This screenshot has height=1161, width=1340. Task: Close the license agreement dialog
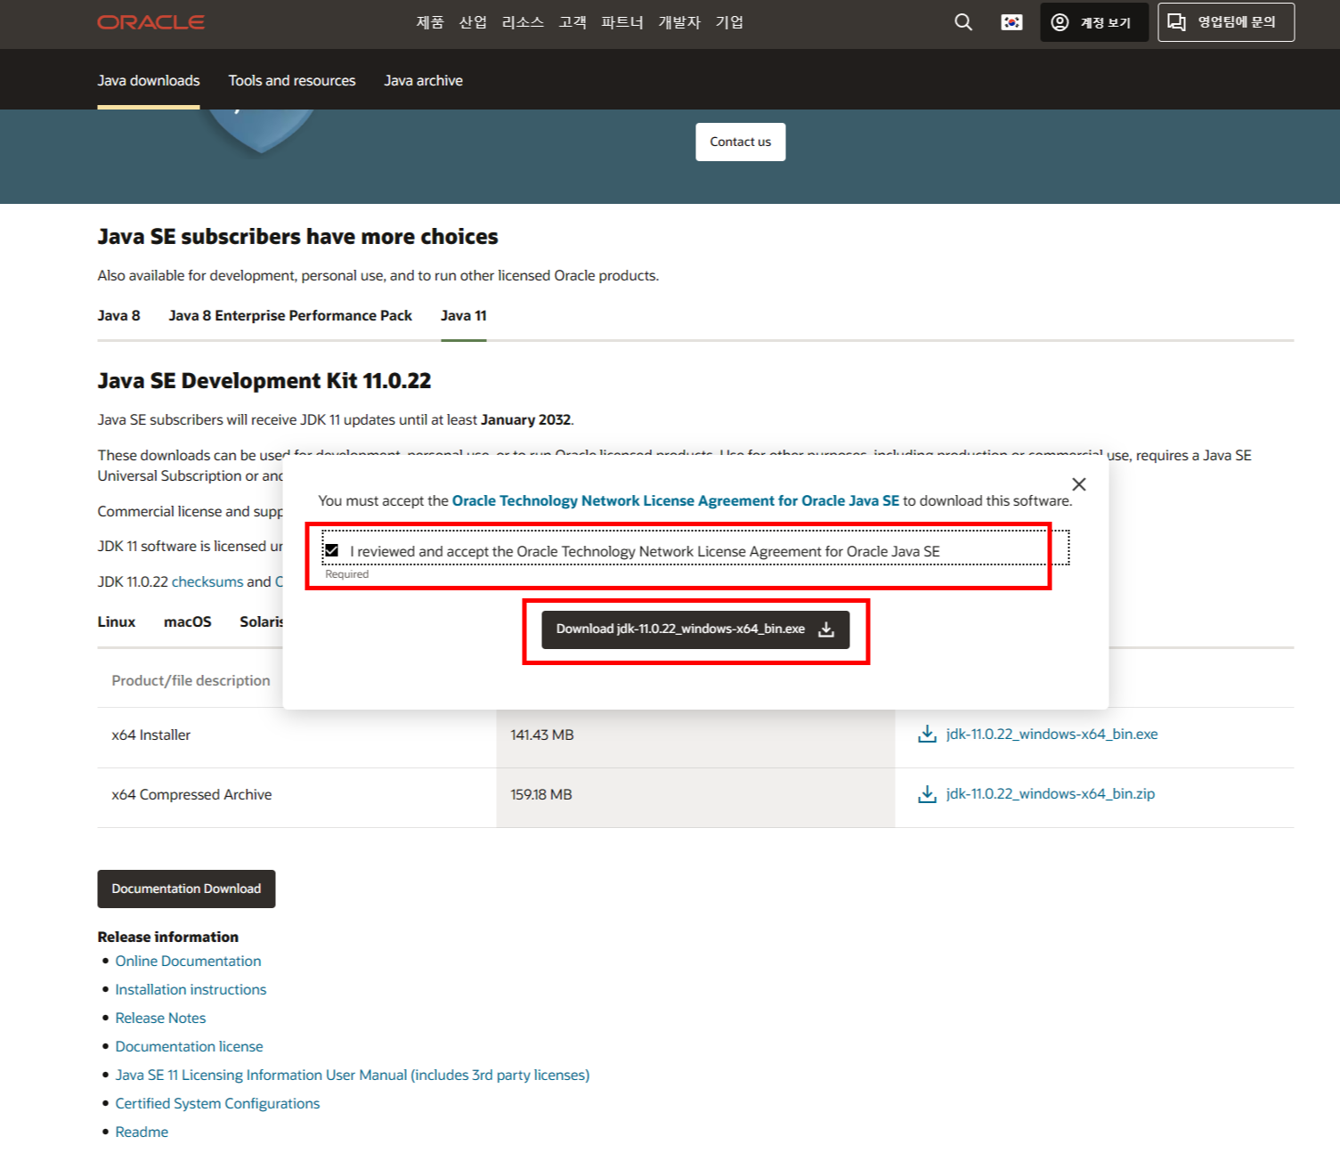(1079, 484)
